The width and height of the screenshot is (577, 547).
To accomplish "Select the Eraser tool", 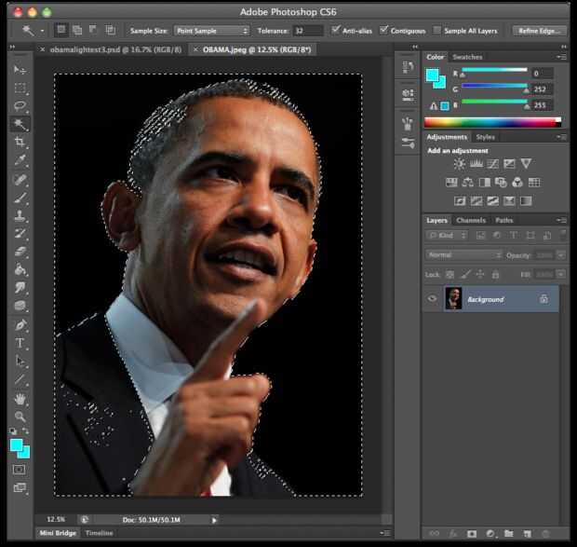I will point(20,252).
